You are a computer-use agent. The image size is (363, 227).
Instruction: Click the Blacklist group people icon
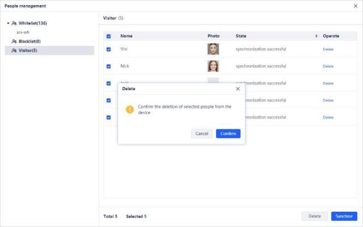pyautogui.click(x=14, y=41)
